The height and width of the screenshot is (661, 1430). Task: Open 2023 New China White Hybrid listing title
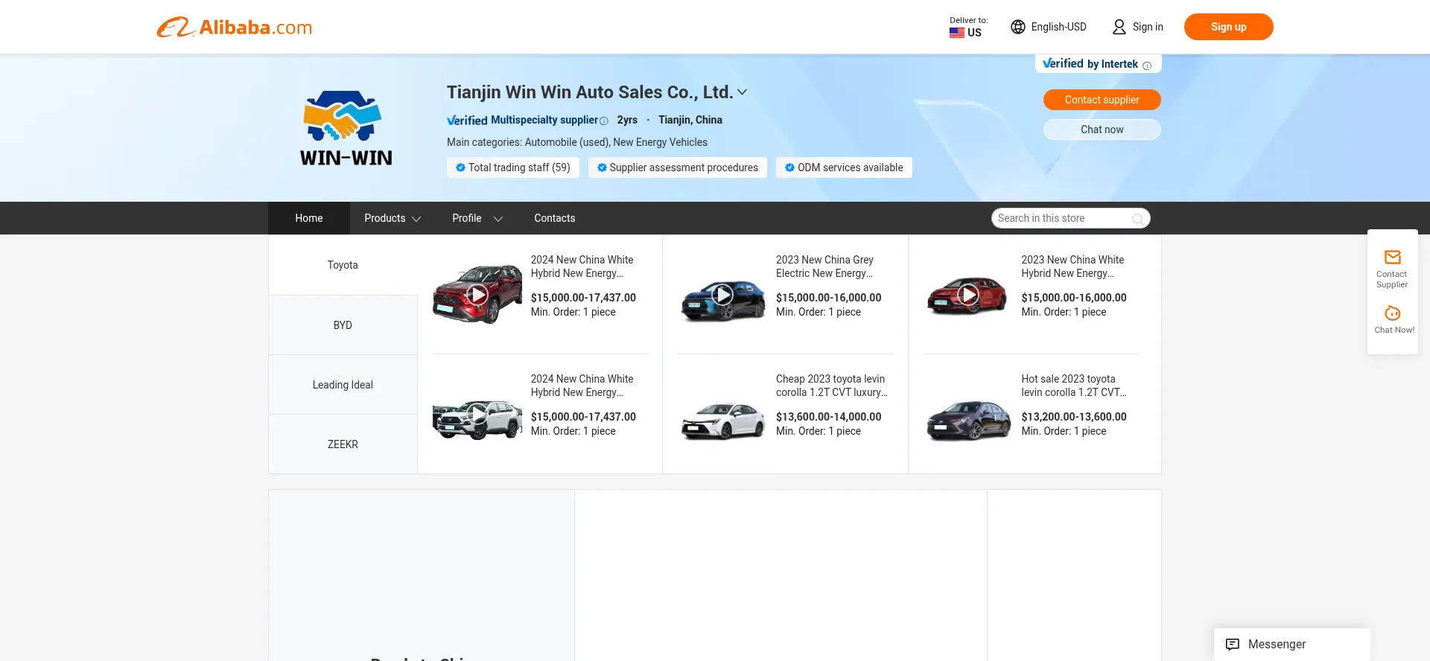click(1072, 266)
